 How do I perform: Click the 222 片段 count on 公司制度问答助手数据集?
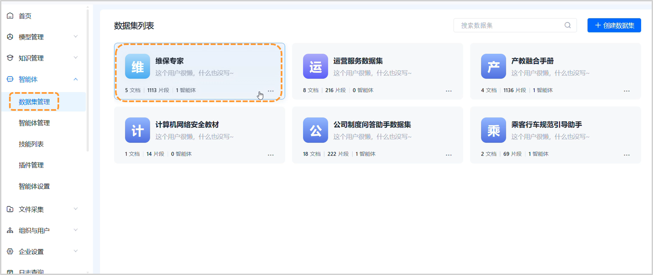[338, 154]
